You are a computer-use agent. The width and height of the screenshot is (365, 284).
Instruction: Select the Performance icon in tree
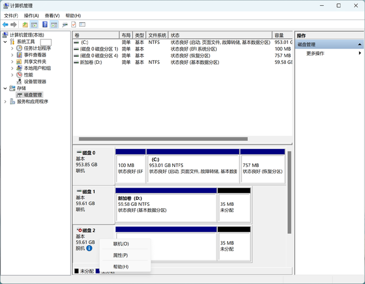pos(19,75)
